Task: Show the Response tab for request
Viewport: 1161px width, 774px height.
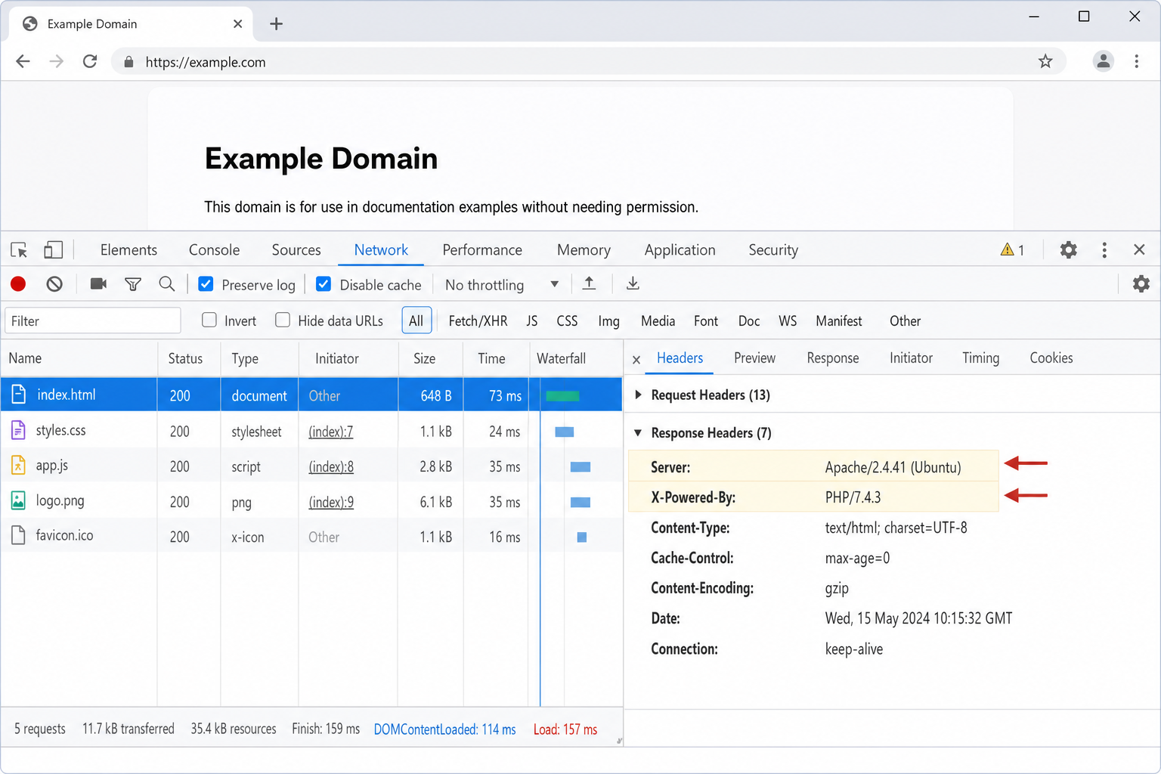Action: (x=832, y=358)
